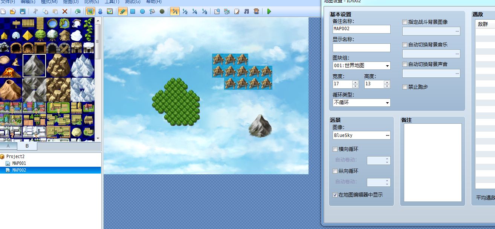Select the pencil drawing tool

coord(122,11)
